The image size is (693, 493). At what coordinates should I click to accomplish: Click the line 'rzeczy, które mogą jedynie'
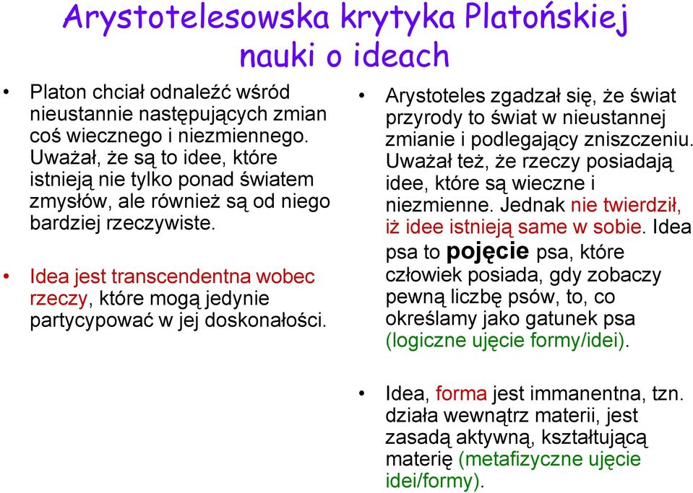[x=150, y=299]
